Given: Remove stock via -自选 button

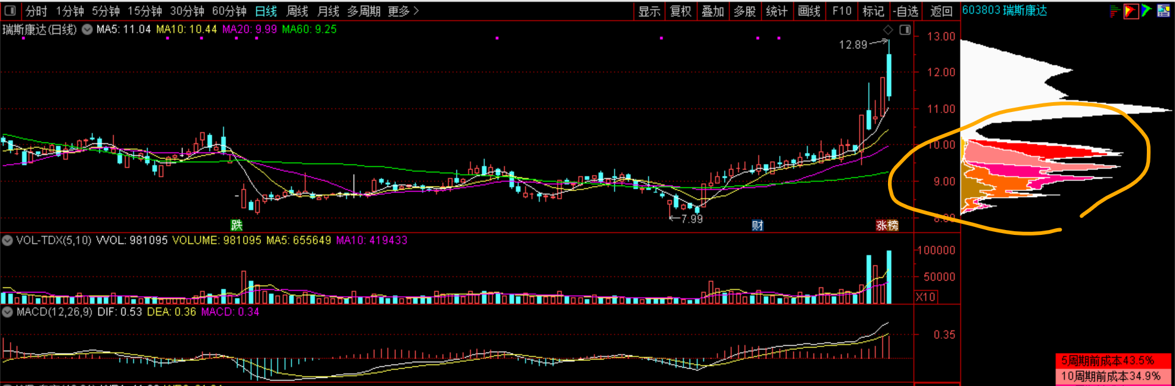Looking at the screenshot, I should point(906,11).
